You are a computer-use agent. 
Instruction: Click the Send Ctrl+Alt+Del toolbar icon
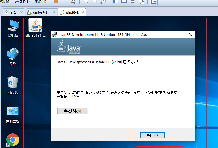click(x=73, y=2)
